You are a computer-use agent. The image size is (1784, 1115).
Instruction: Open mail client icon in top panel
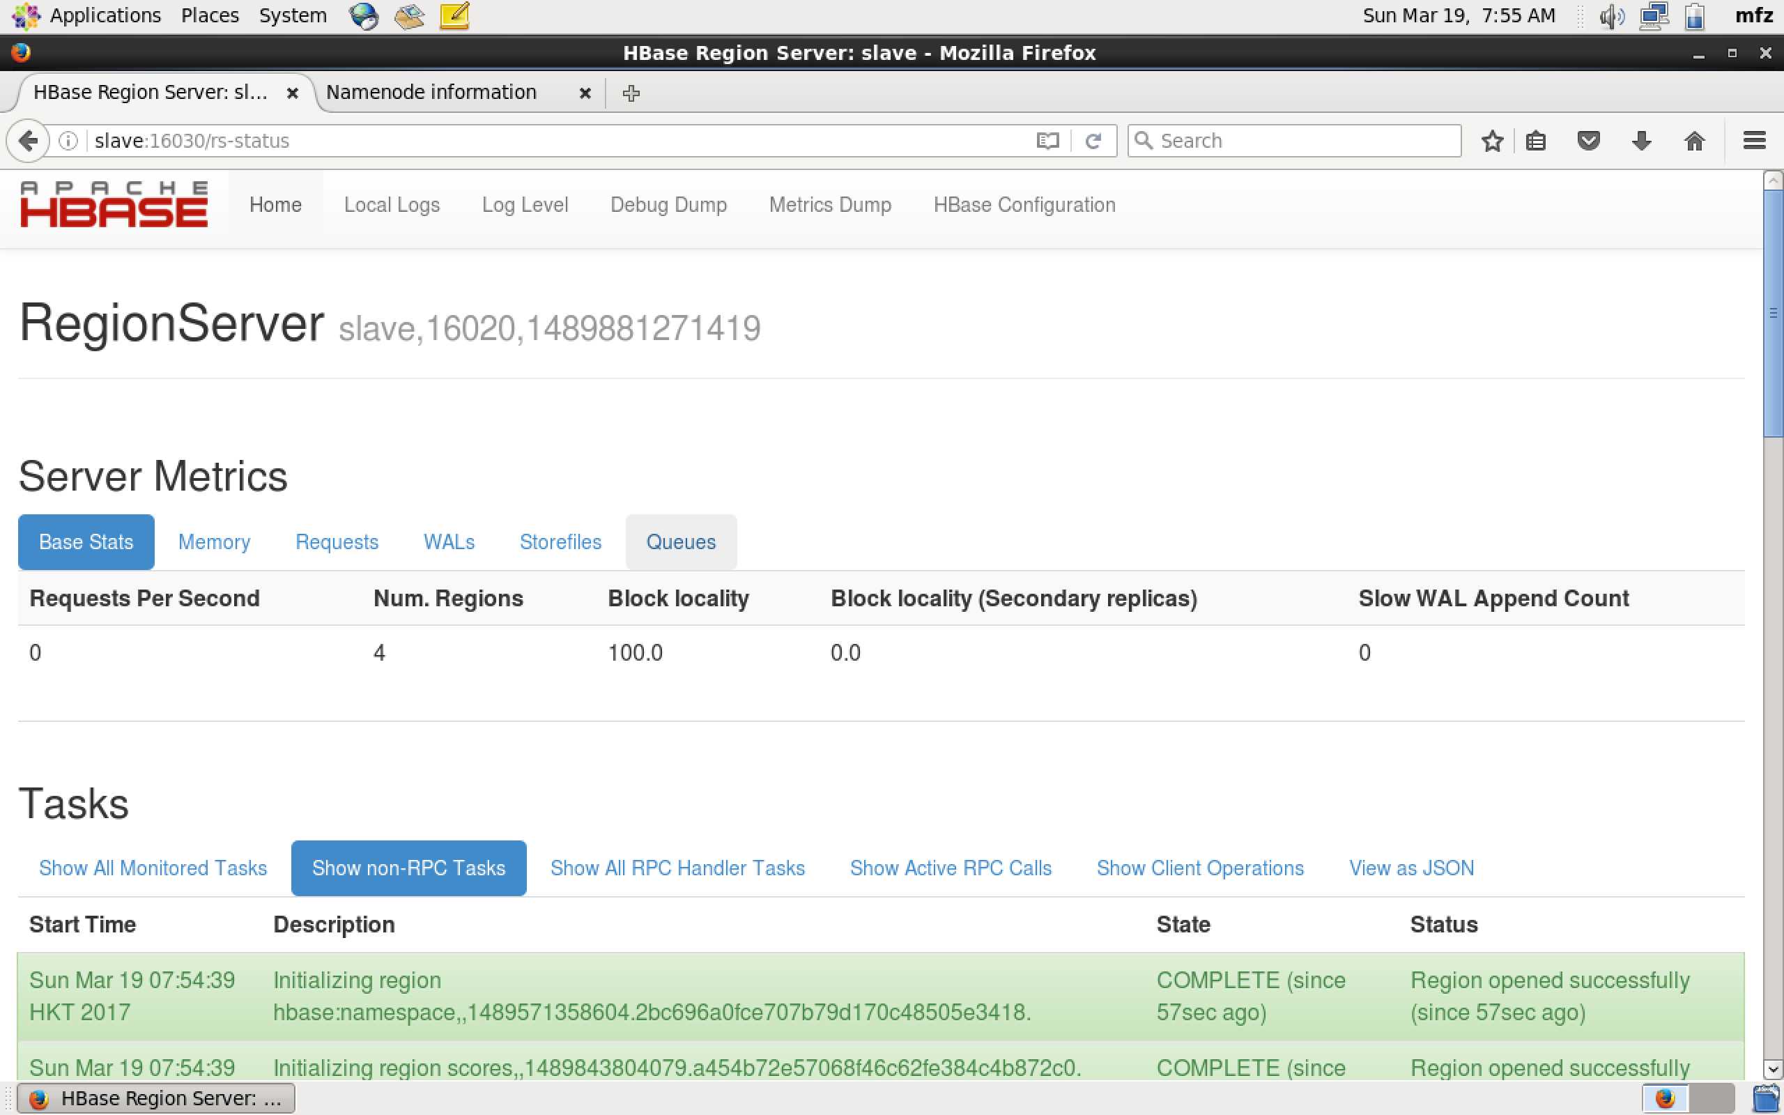point(409,15)
